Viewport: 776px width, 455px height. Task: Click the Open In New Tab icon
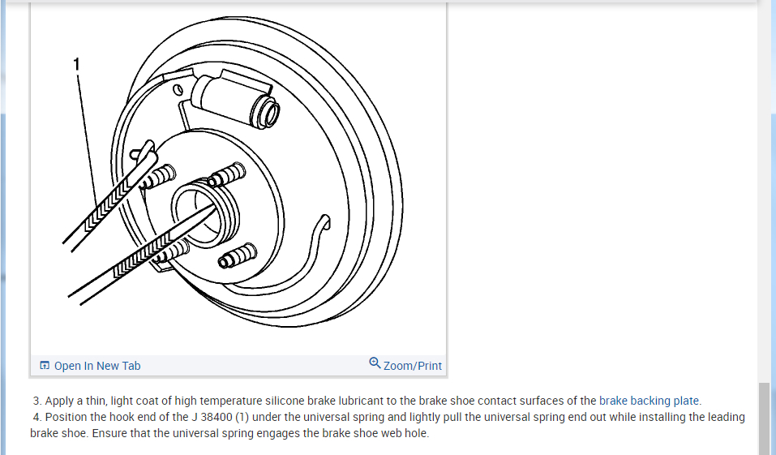[45, 366]
